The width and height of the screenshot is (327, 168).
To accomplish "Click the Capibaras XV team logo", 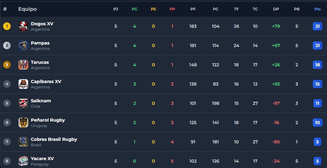I will click(23, 84).
